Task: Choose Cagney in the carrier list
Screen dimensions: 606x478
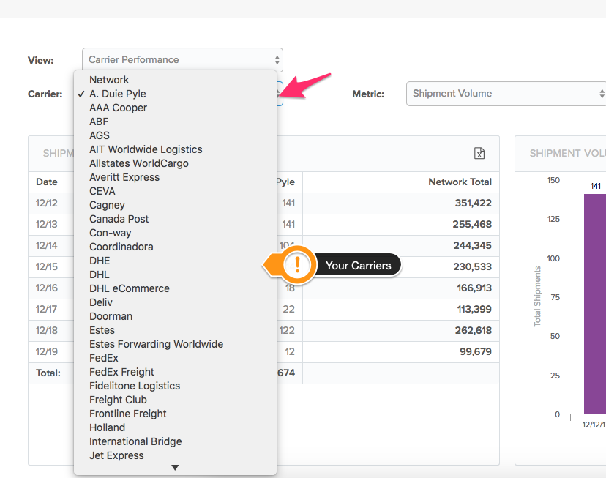Action: tap(175, 205)
